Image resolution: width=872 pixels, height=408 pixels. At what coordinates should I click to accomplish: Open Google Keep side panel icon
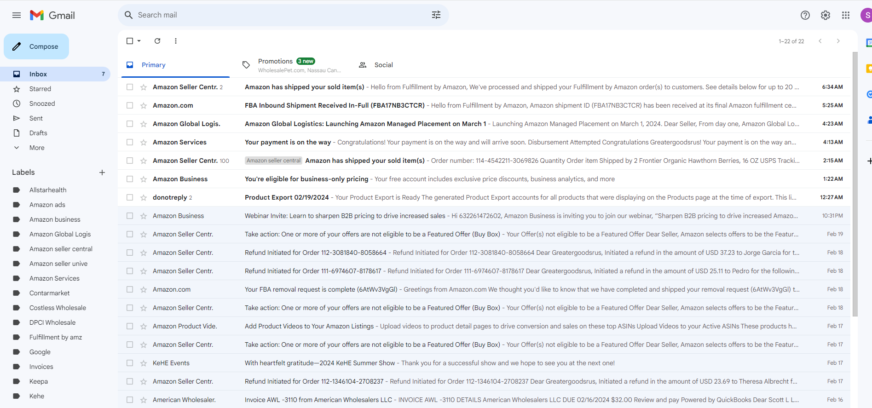pyautogui.click(x=869, y=69)
